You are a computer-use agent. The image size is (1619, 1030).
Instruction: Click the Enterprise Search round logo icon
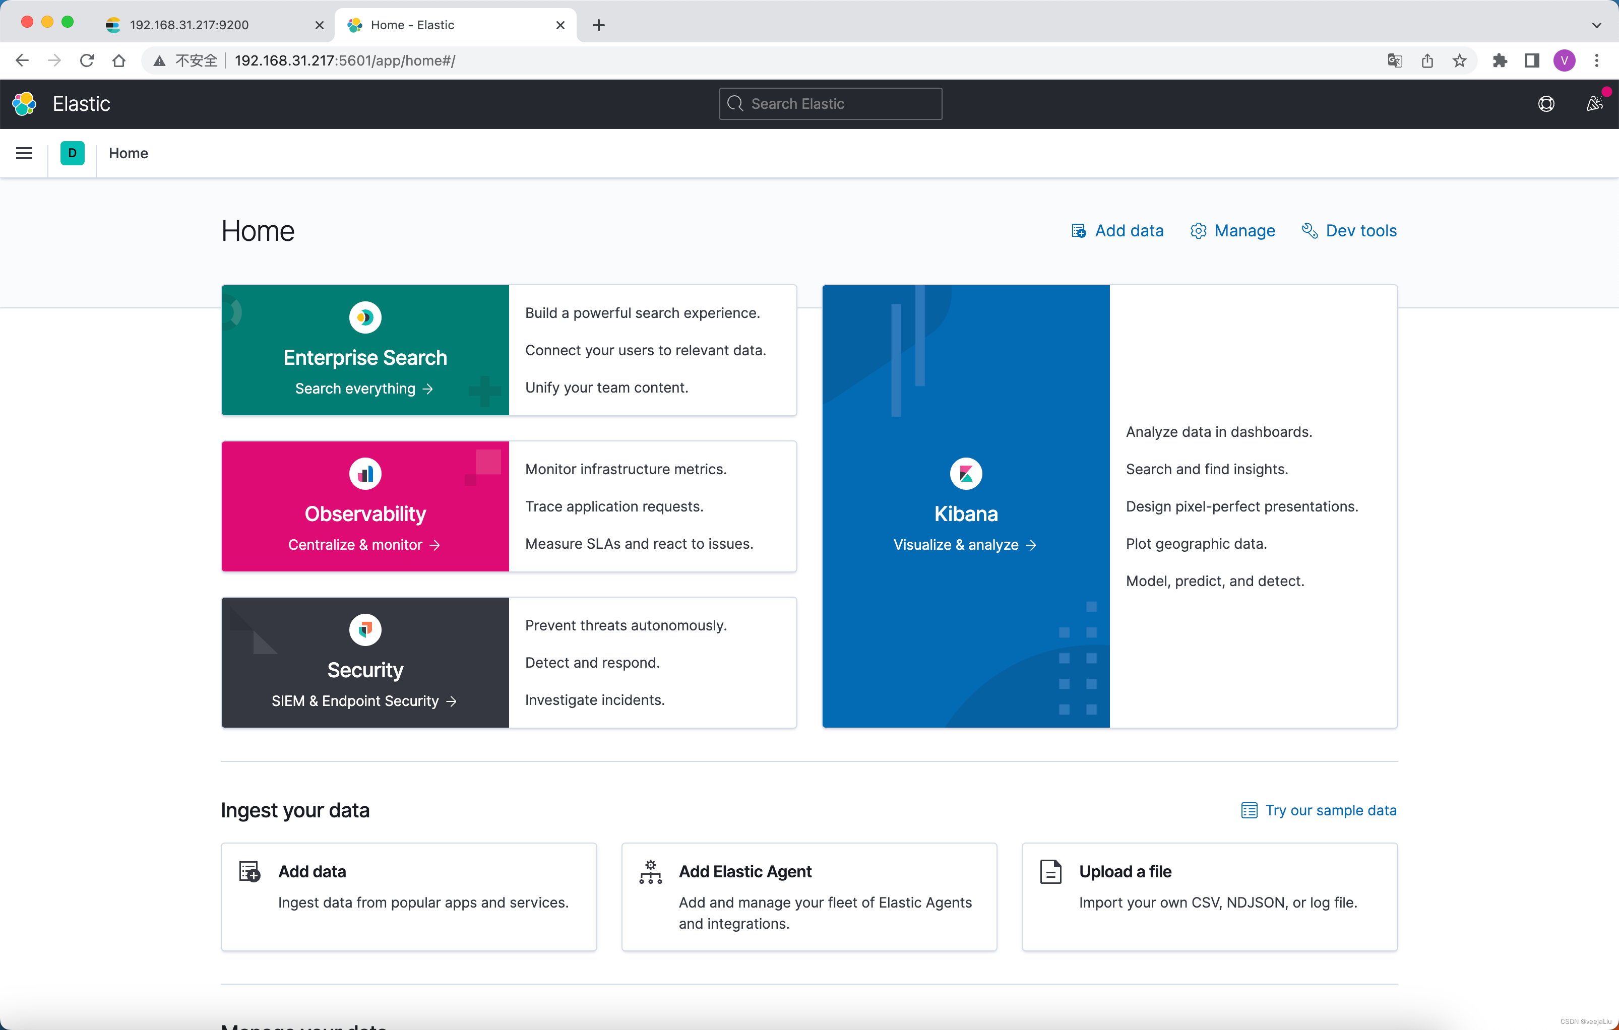[365, 317]
